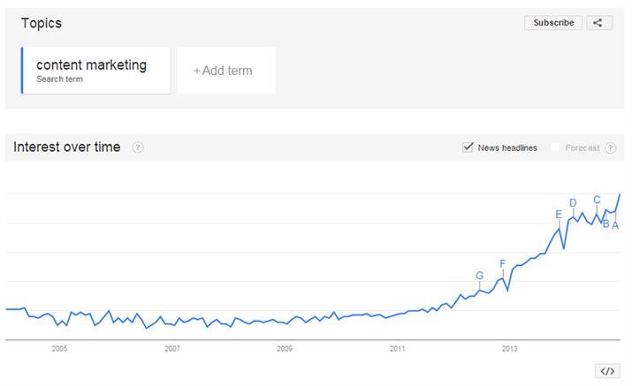Open news headline marker D
Viewport: 632px width, 386px height.
point(573,203)
